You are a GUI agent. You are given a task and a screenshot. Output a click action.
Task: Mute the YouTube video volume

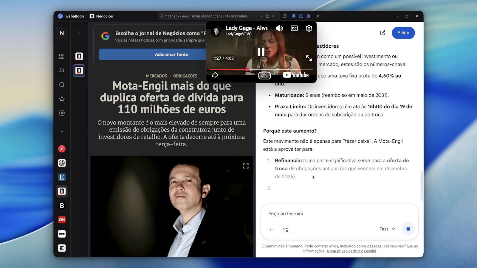[279, 28]
